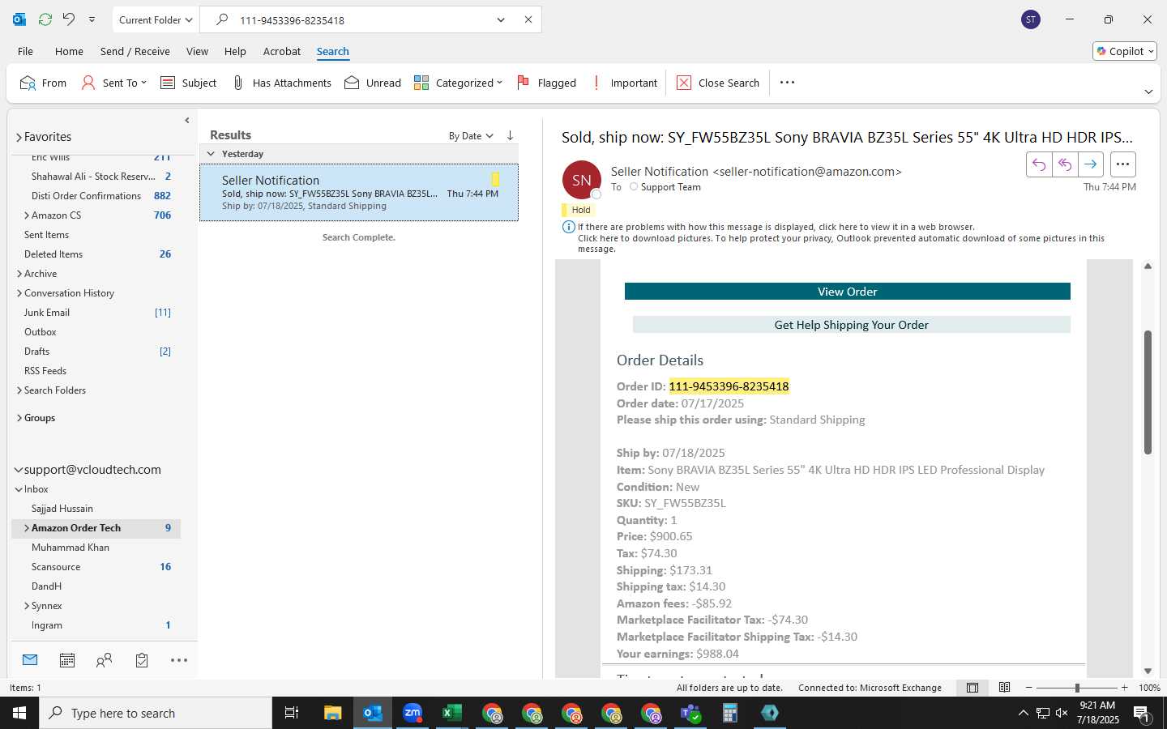Switch to the View tab
The height and width of the screenshot is (729, 1167).
tap(197, 51)
